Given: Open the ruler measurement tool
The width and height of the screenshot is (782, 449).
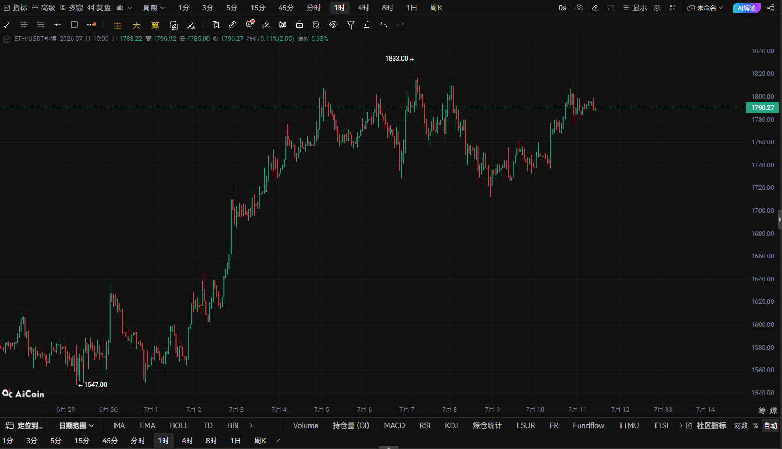Looking at the screenshot, I should pyautogui.click(x=233, y=25).
